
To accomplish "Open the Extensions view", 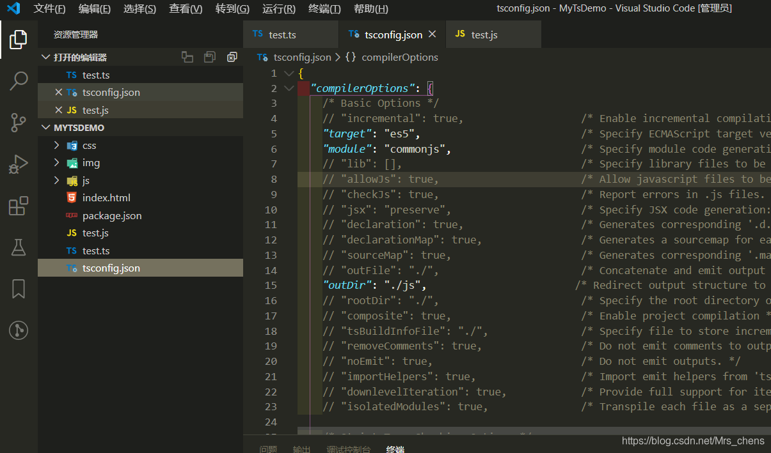I will point(19,206).
